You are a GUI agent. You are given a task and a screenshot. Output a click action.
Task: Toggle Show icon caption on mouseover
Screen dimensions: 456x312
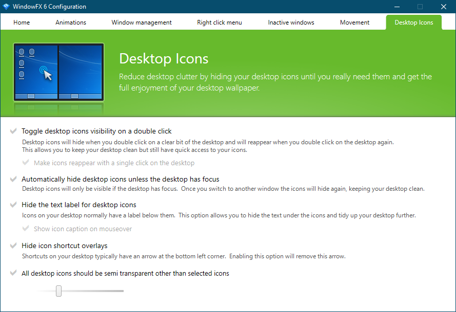[26, 229]
